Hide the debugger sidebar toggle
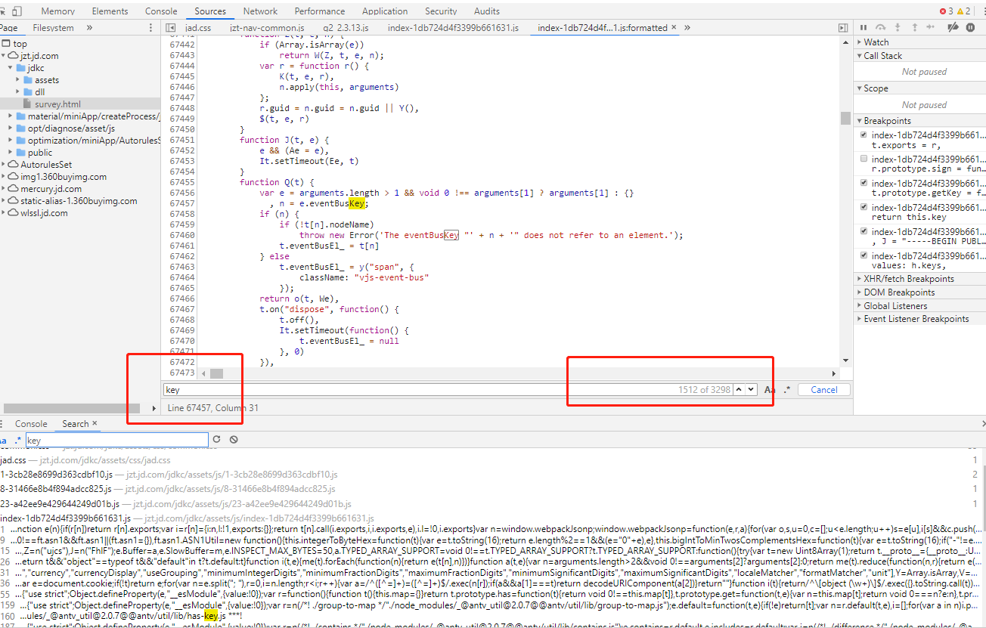 [844, 28]
